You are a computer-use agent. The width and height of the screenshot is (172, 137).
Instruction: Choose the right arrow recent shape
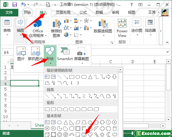tap(108, 77)
